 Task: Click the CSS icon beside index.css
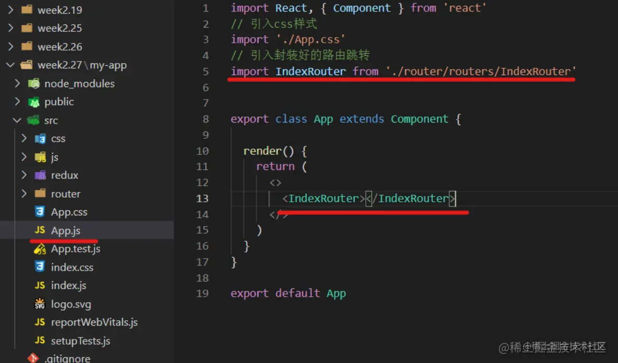tap(40, 267)
